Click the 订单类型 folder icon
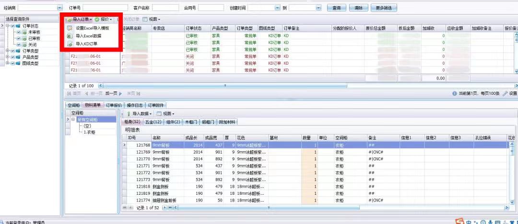Viewport: 518px width, 224px height. 18,51
